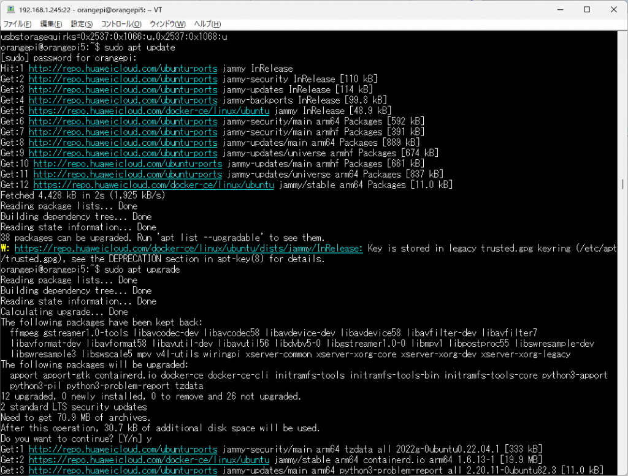628x476 pixels.
Task: Minimize the Tera Term window
Action: (561, 9)
